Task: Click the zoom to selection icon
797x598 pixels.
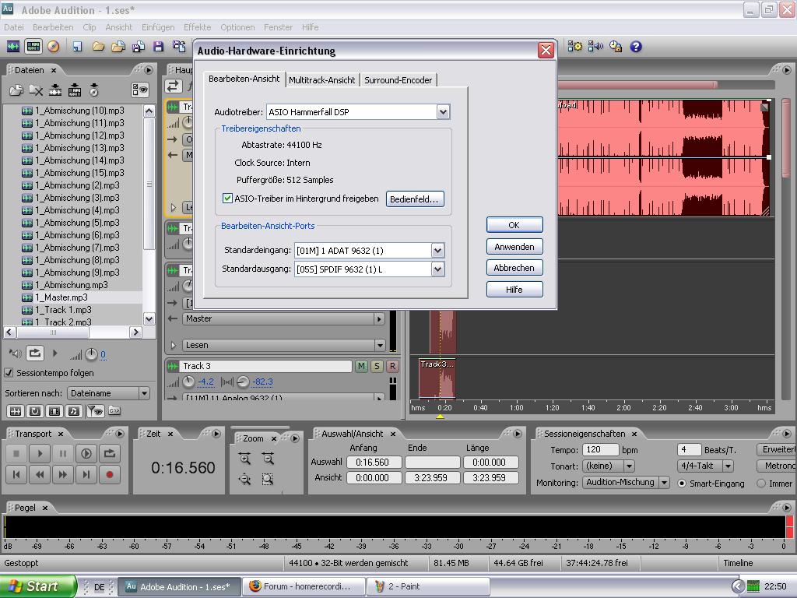Action: pos(268,479)
